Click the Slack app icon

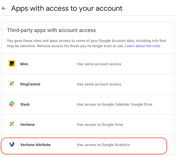[12, 104]
